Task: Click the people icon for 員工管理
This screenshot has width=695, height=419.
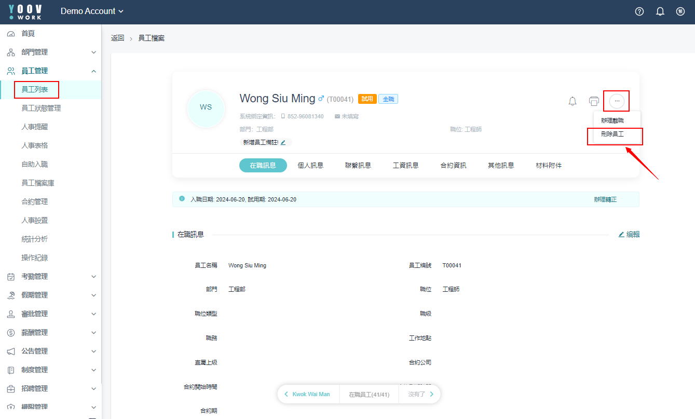Action: point(11,71)
